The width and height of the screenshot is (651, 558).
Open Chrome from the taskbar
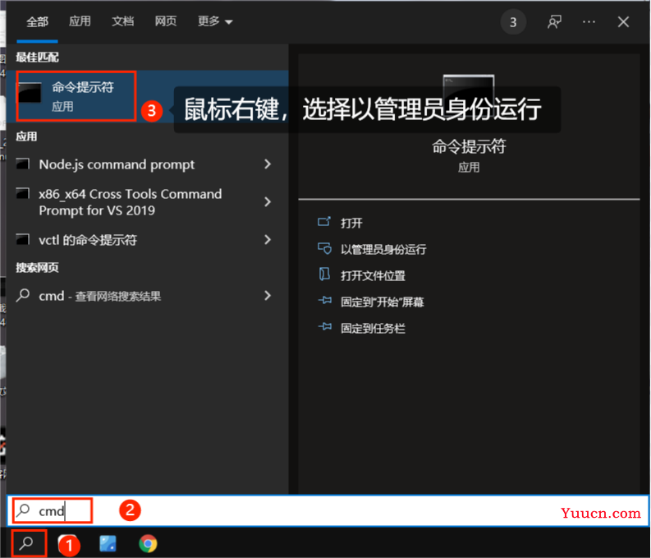click(x=148, y=543)
